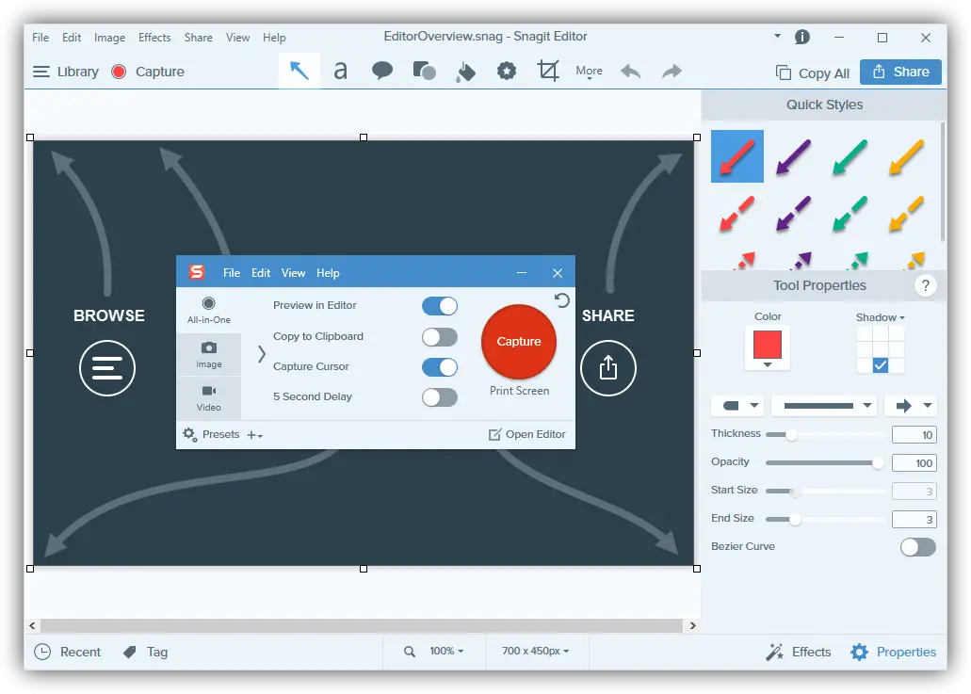Select the Shape tool
The image size is (971, 694).
(x=424, y=72)
